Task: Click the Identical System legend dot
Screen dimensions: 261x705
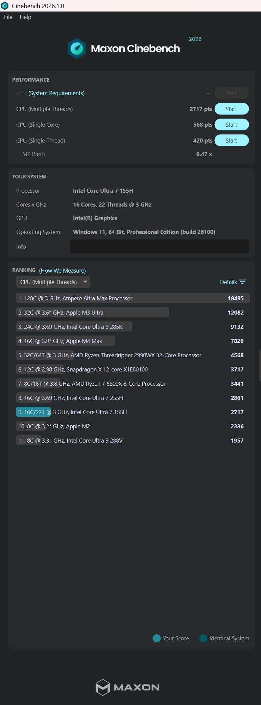Action: (203, 638)
